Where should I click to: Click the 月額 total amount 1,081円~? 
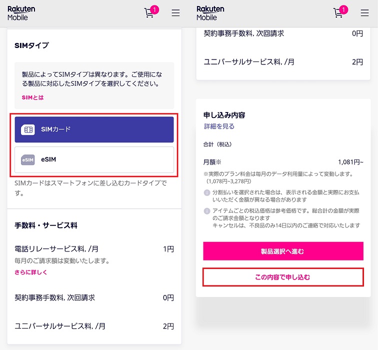tap(350, 162)
